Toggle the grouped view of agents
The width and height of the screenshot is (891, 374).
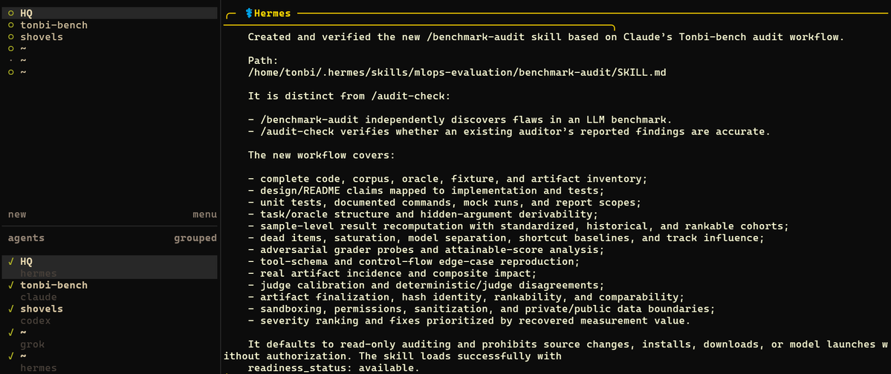coord(195,238)
